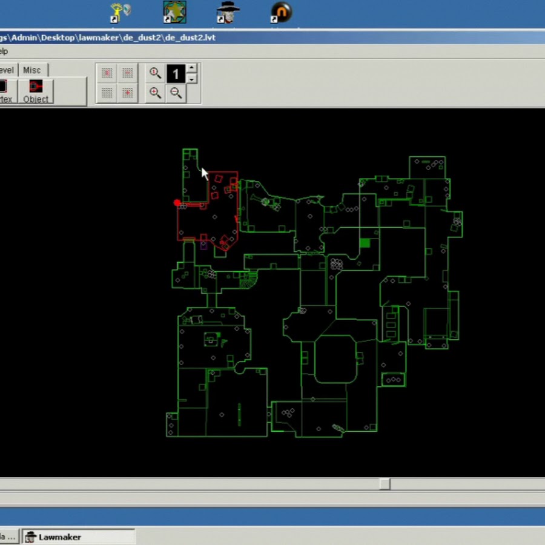
Task: Click the grid button with red minus
Action: click(128, 73)
